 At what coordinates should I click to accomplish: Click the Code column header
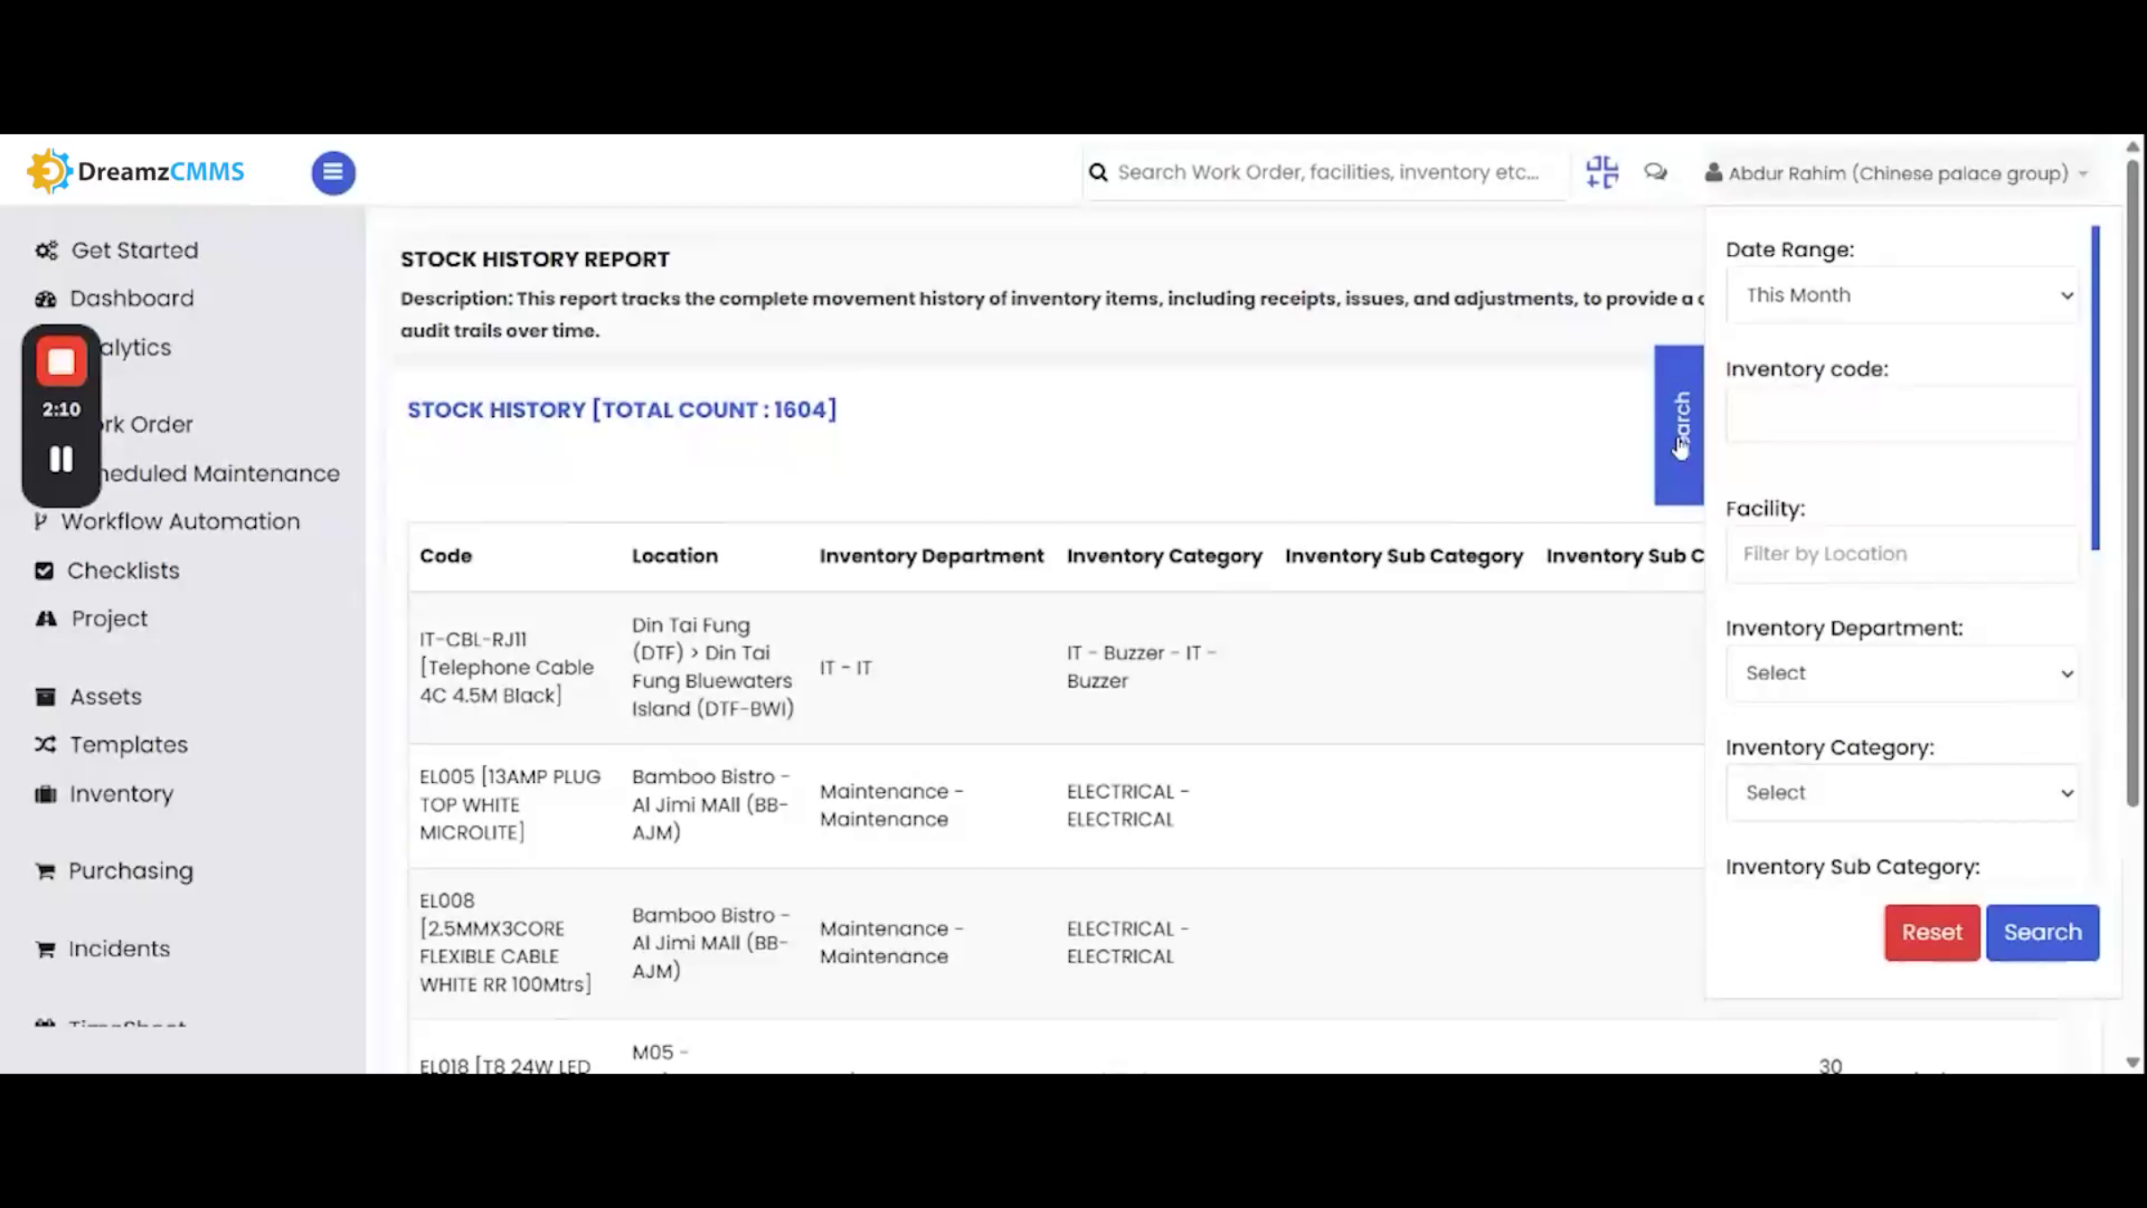(x=446, y=556)
